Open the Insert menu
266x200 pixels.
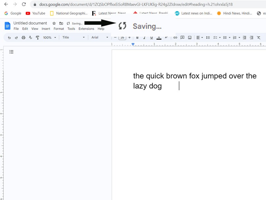coord(46,29)
